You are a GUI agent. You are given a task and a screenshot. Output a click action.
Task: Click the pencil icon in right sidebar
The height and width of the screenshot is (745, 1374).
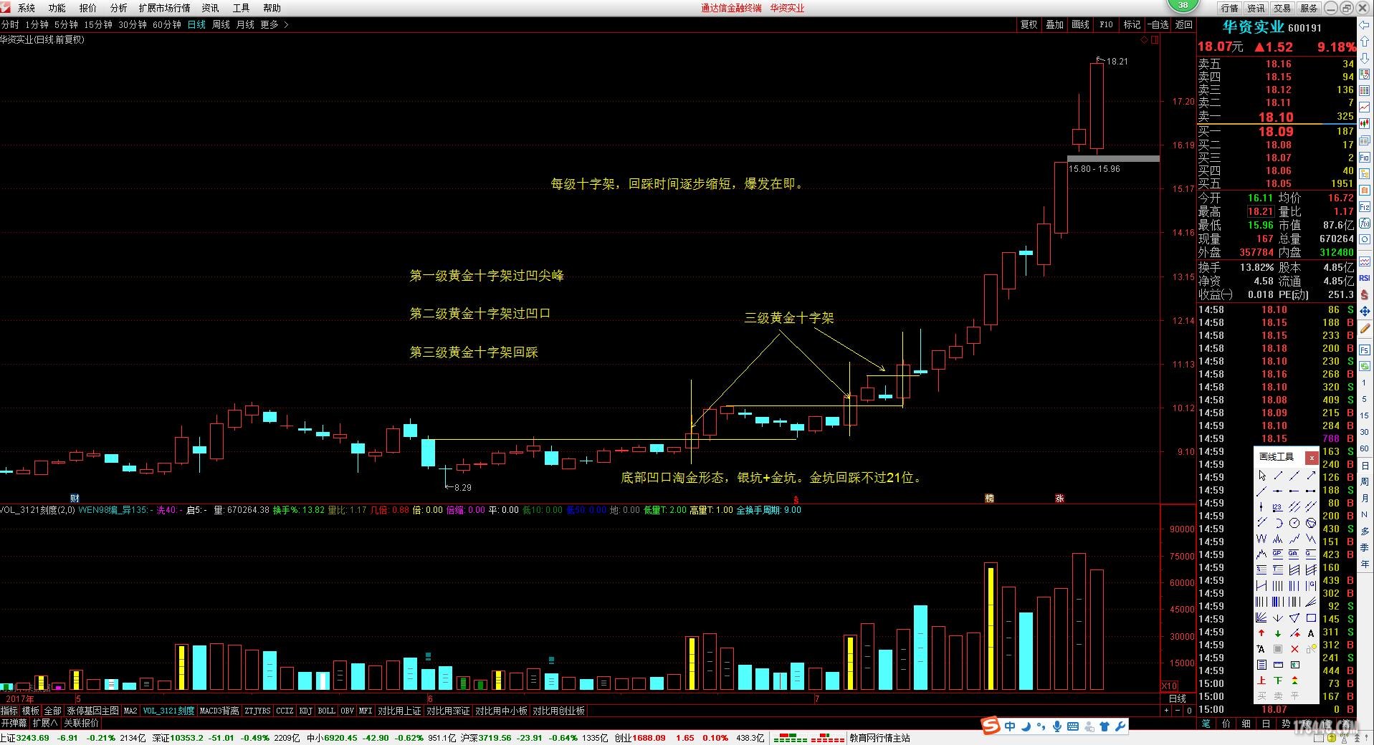point(1365,328)
